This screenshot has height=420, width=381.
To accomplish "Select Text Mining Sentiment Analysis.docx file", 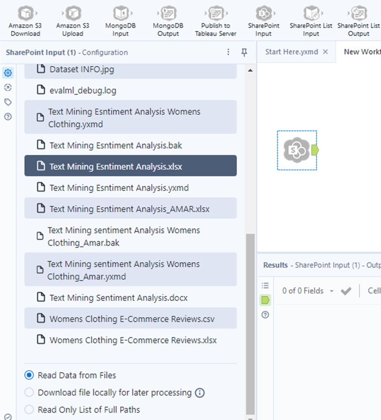I will pyautogui.click(x=119, y=298).
